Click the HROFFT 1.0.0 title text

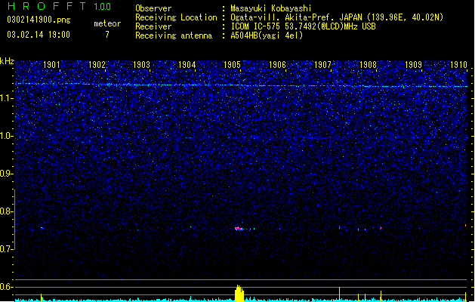pos(60,6)
